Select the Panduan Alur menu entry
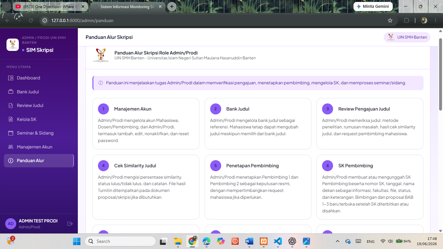The width and height of the screenshot is (443, 249). (39, 160)
